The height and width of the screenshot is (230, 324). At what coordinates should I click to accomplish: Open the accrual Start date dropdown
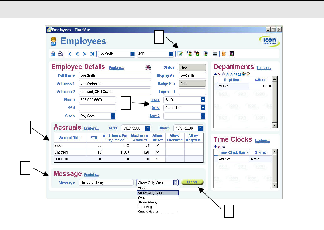[148, 128]
